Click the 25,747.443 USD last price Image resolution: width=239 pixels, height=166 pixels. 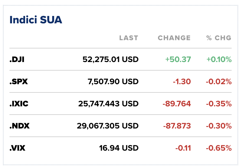coord(108,104)
